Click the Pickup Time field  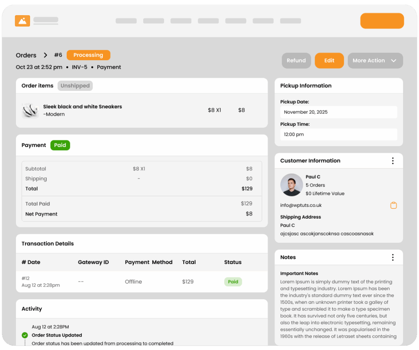[338, 135]
